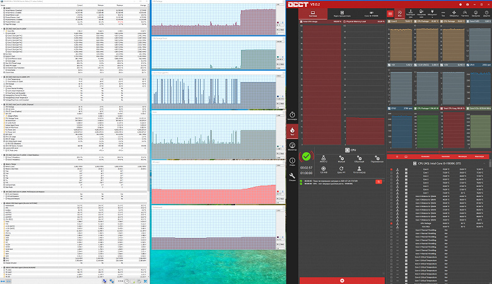Click the round icon left of camera in OCCT title bar
This screenshot has height=284, width=492.
460,4
